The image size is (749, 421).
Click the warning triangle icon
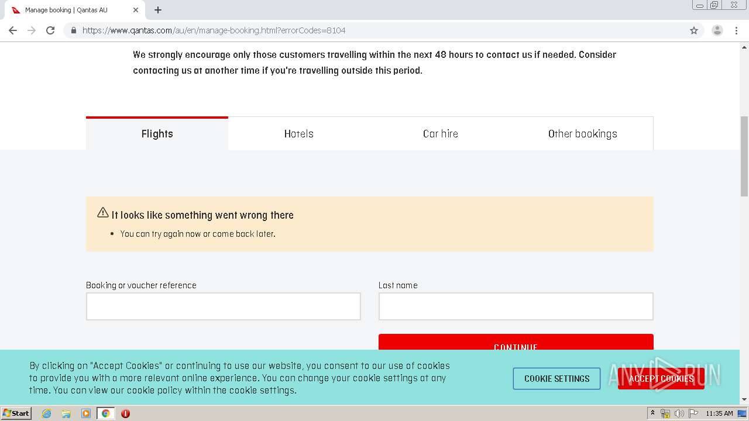point(103,212)
